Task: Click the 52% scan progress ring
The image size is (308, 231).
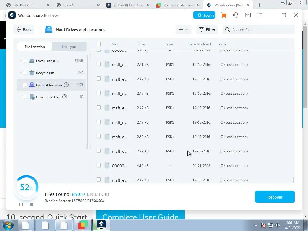Action: [26, 187]
